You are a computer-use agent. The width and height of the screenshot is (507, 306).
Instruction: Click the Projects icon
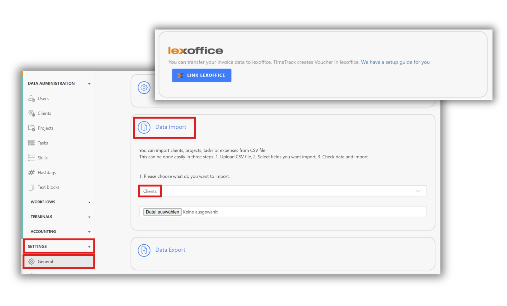(x=32, y=128)
